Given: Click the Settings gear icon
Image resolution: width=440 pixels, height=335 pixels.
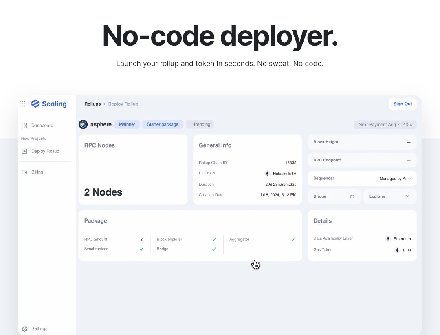Looking at the screenshot, I should point(24,328).
